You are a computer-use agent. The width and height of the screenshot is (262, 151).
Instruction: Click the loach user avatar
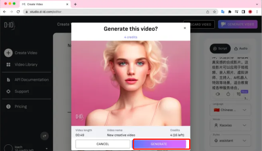click(8, 148)
